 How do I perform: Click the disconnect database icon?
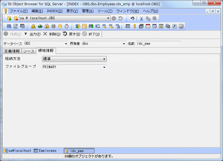pos(16,19)
